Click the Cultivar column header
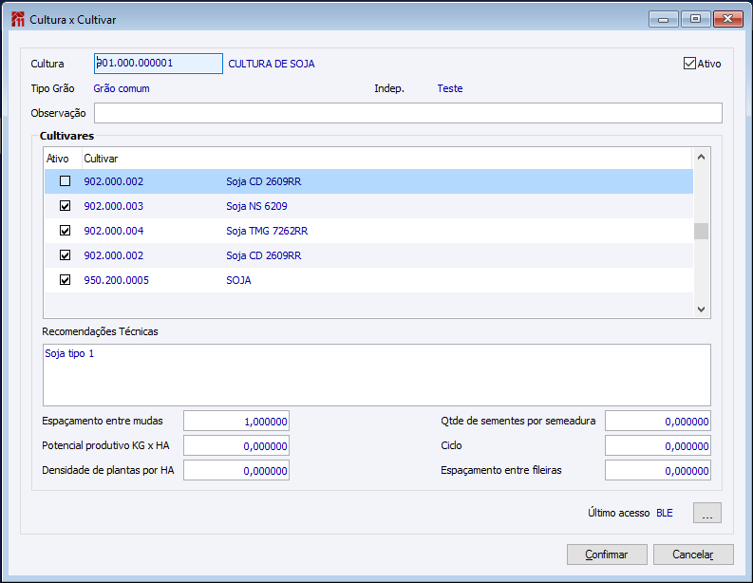The image size is (753, 583). pos(101,158)
